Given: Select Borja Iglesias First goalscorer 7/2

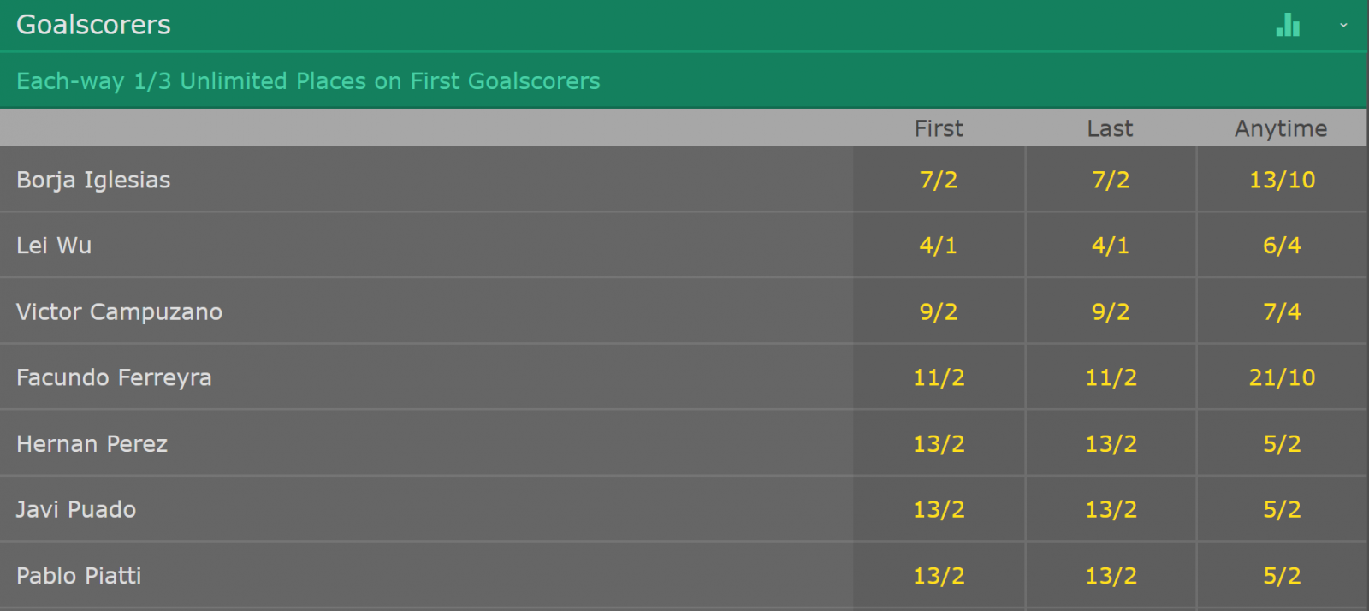Looking at the screenshot, I should click(939, 180).
